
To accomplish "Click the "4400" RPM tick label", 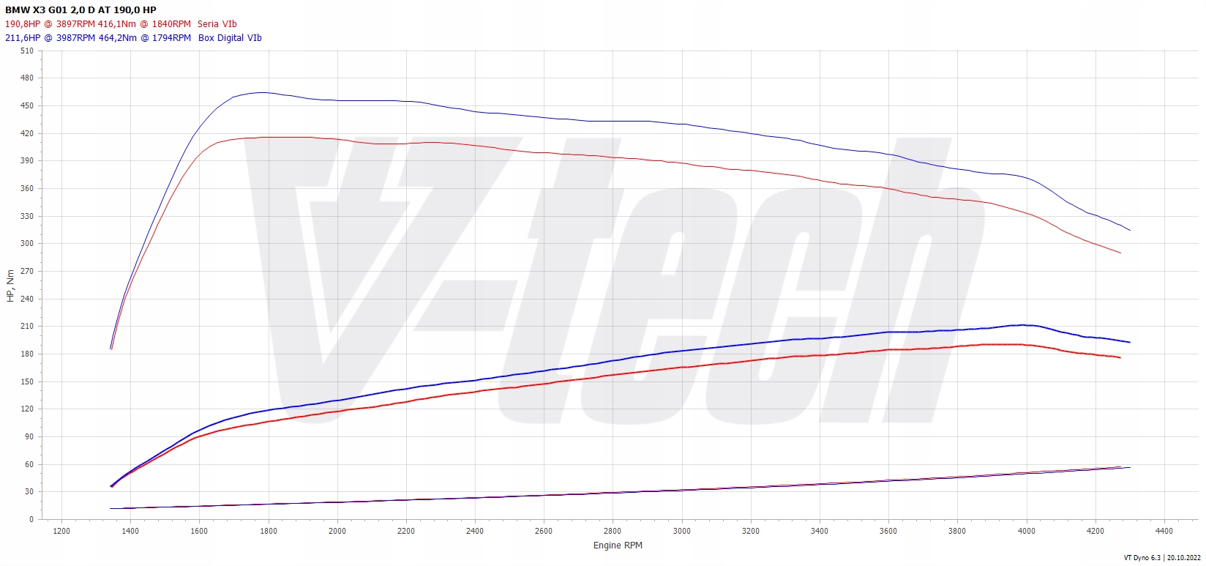I will click(1164, 531).
